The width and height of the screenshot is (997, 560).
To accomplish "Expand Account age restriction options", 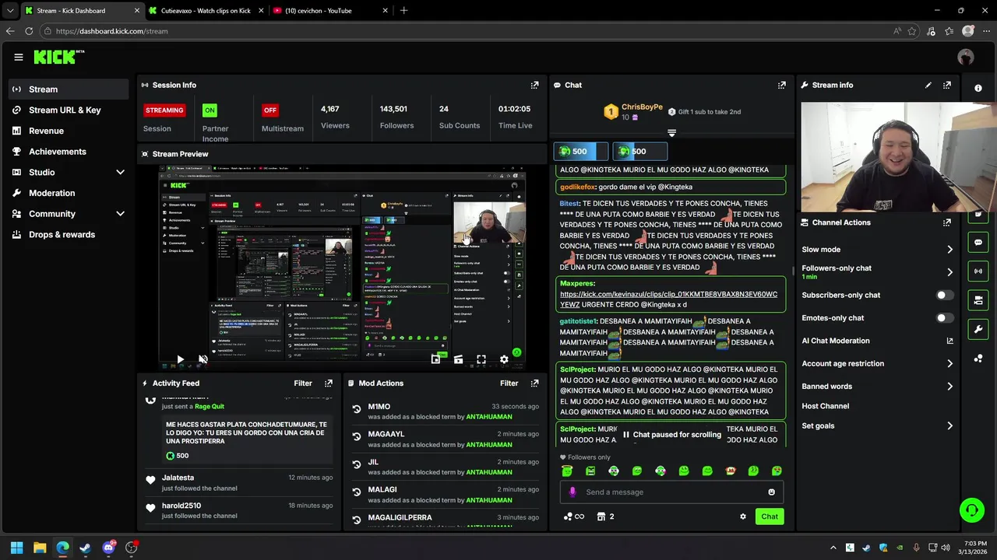I will click(949, 363).
